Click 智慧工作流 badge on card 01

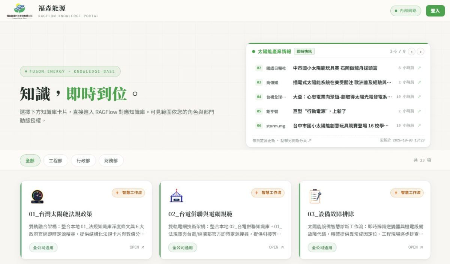(128, 193)
